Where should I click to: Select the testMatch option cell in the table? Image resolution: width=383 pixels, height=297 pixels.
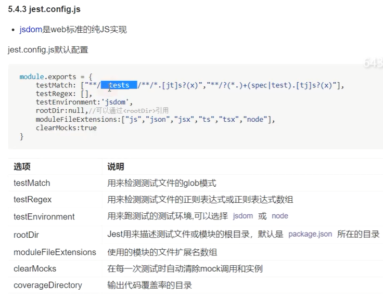point(32,183)
